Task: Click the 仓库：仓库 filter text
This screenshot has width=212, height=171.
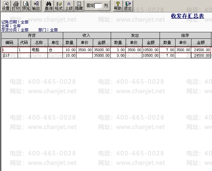Action: tap(11, 26)
